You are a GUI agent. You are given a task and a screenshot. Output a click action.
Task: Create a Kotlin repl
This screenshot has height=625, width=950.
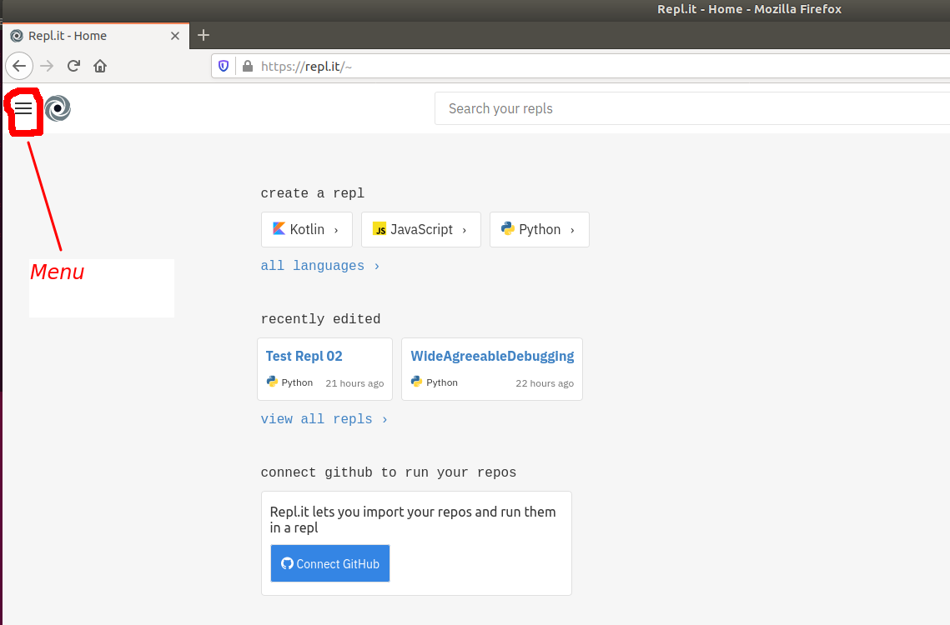pyautogui.click(x=307, y=229)
